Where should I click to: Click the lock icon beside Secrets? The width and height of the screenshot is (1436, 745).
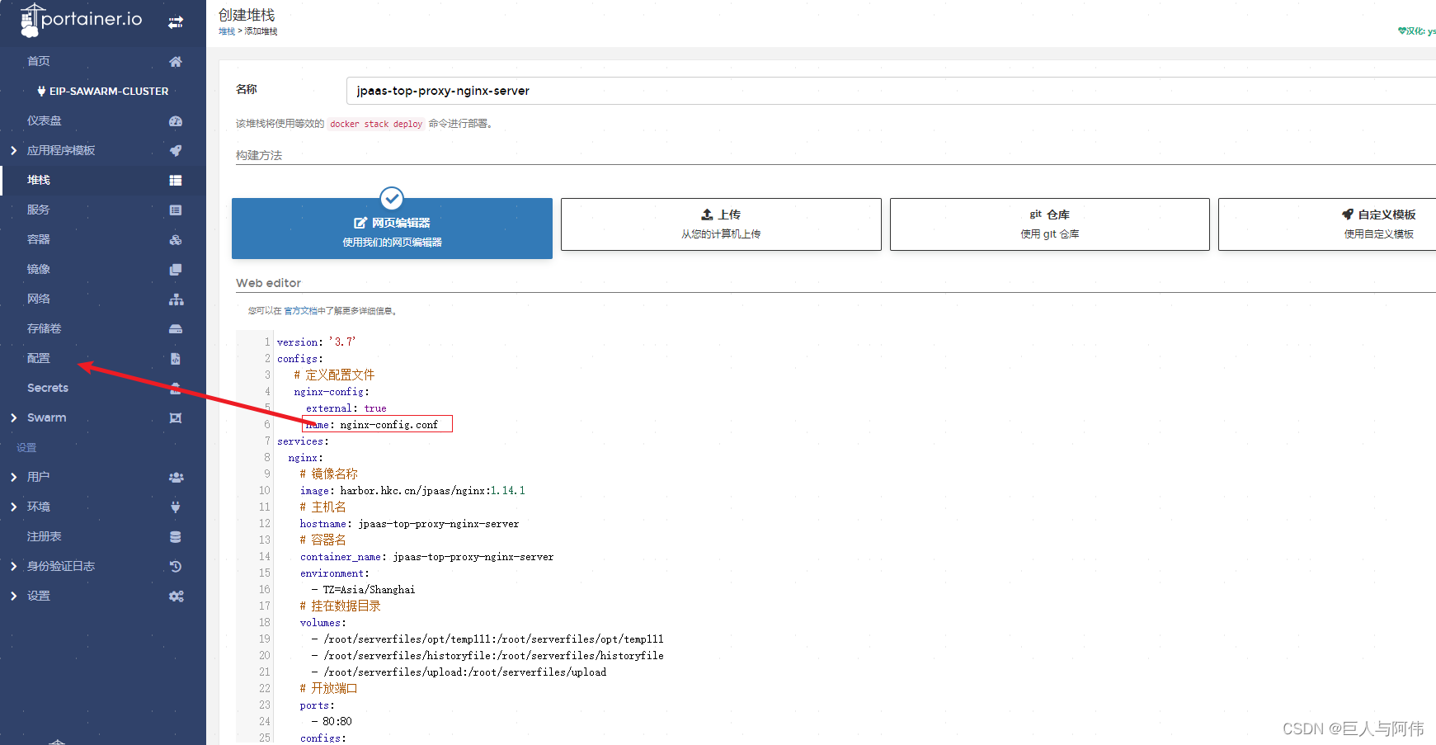point(176,388)
